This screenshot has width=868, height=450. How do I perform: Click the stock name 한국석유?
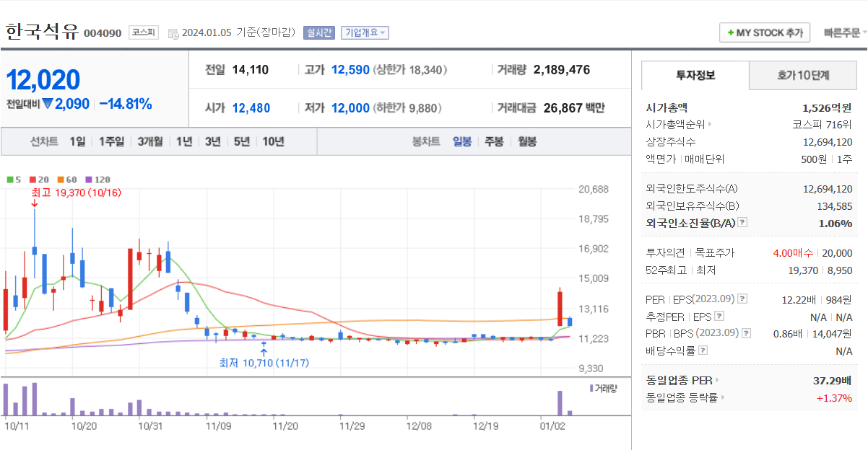coord(43,32)
